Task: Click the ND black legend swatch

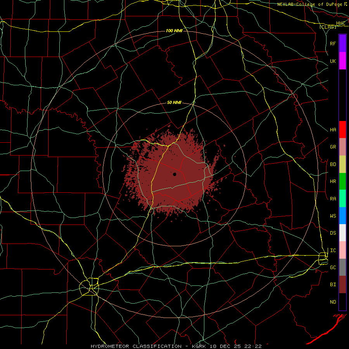Action: [342, 302]
